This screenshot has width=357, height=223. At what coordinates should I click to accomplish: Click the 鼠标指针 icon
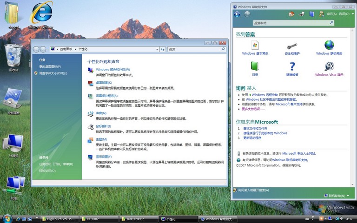90,127
